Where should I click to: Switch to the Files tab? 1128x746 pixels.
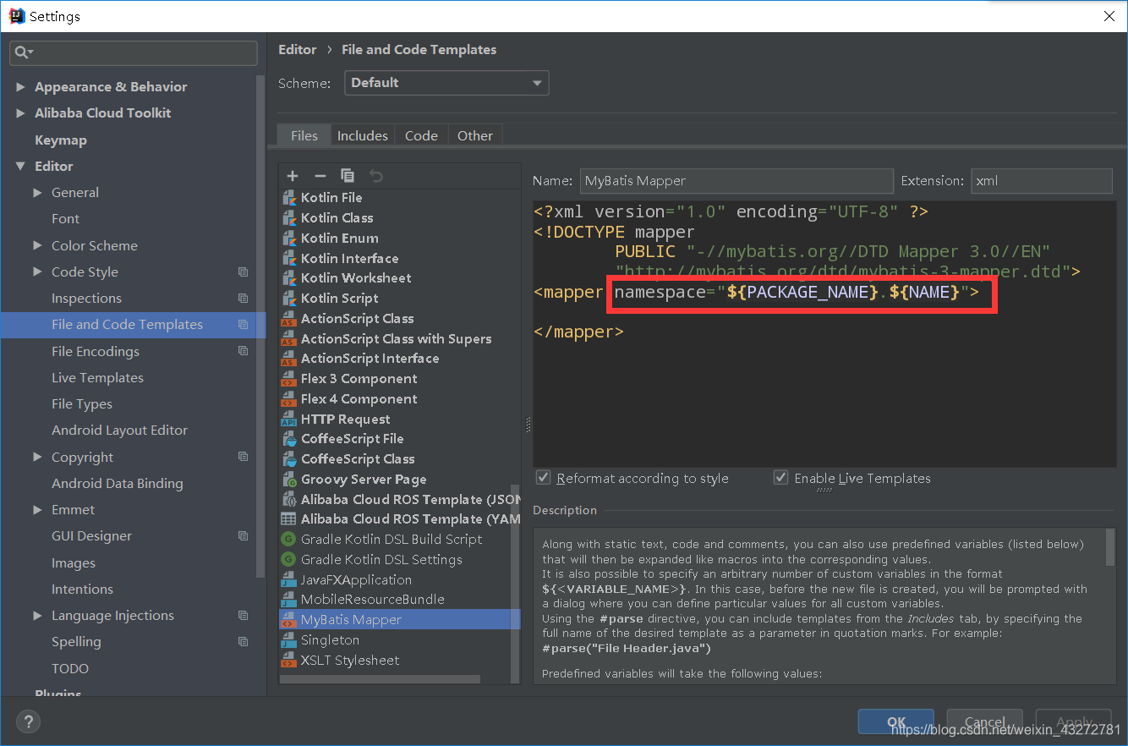click(304, 135)
